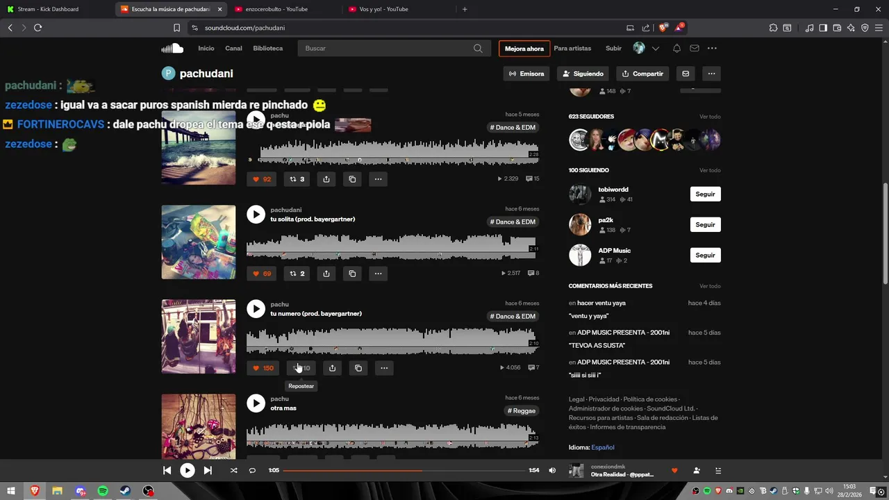Repost the track tu solita
This screenshot has height=500, width=889.
(297, 274)
